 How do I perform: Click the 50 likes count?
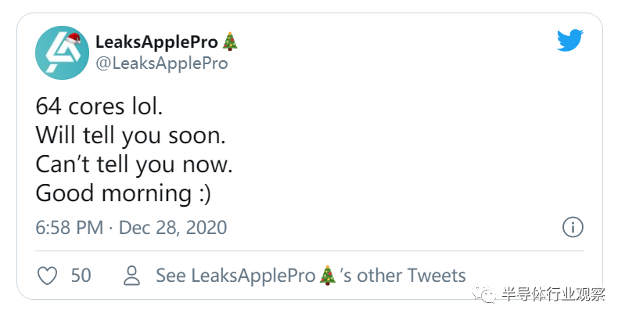pyautogui.click(x=81, y=276)
